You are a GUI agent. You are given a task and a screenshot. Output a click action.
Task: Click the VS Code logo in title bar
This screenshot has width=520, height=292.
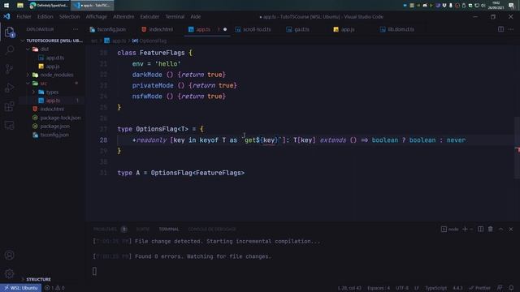pos(6,16)
